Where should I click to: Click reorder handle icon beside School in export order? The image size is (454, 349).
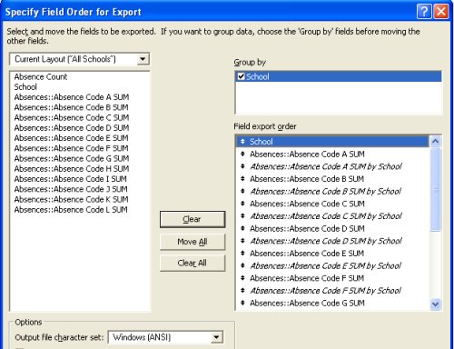point(242,142)
